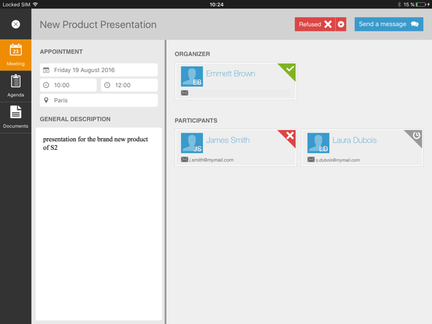This screenshot has height=324, width=432.
Task: Click the location pin icon
Action: click(x=46, y=100)
